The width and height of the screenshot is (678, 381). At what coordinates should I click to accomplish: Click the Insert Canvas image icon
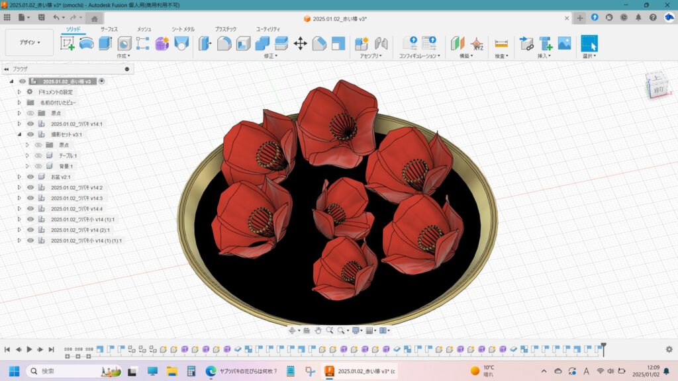coord(564,44)
